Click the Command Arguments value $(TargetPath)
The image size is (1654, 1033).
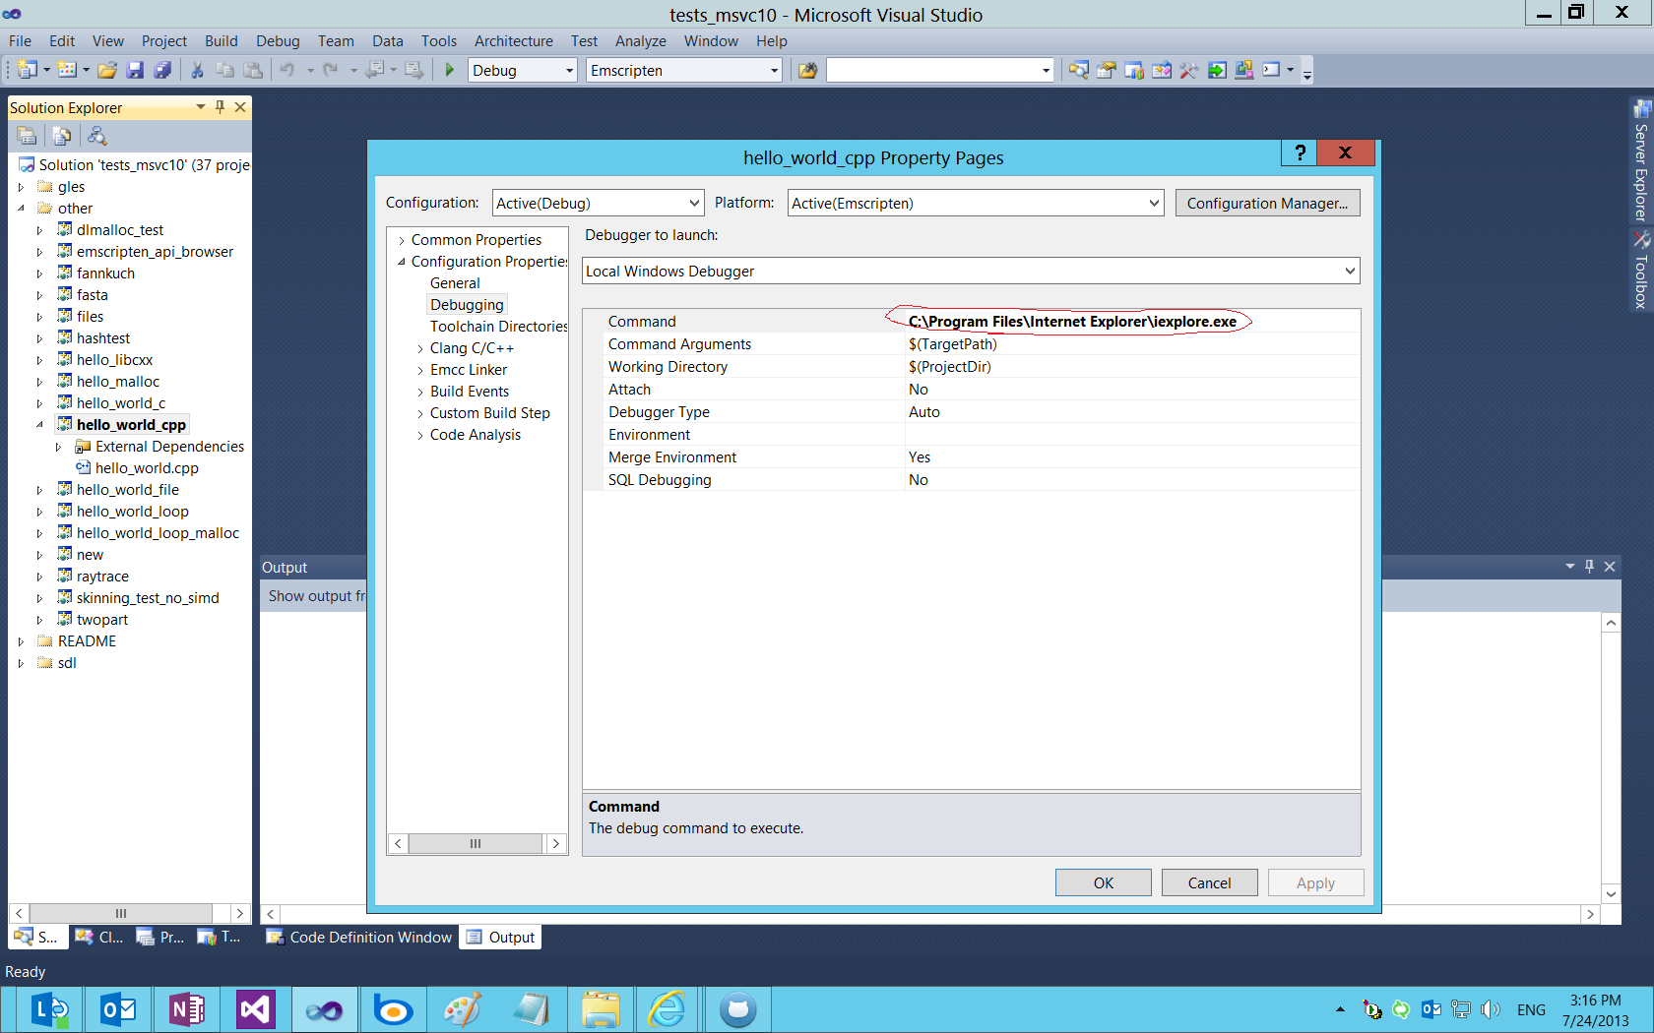[x=952, y=344]
